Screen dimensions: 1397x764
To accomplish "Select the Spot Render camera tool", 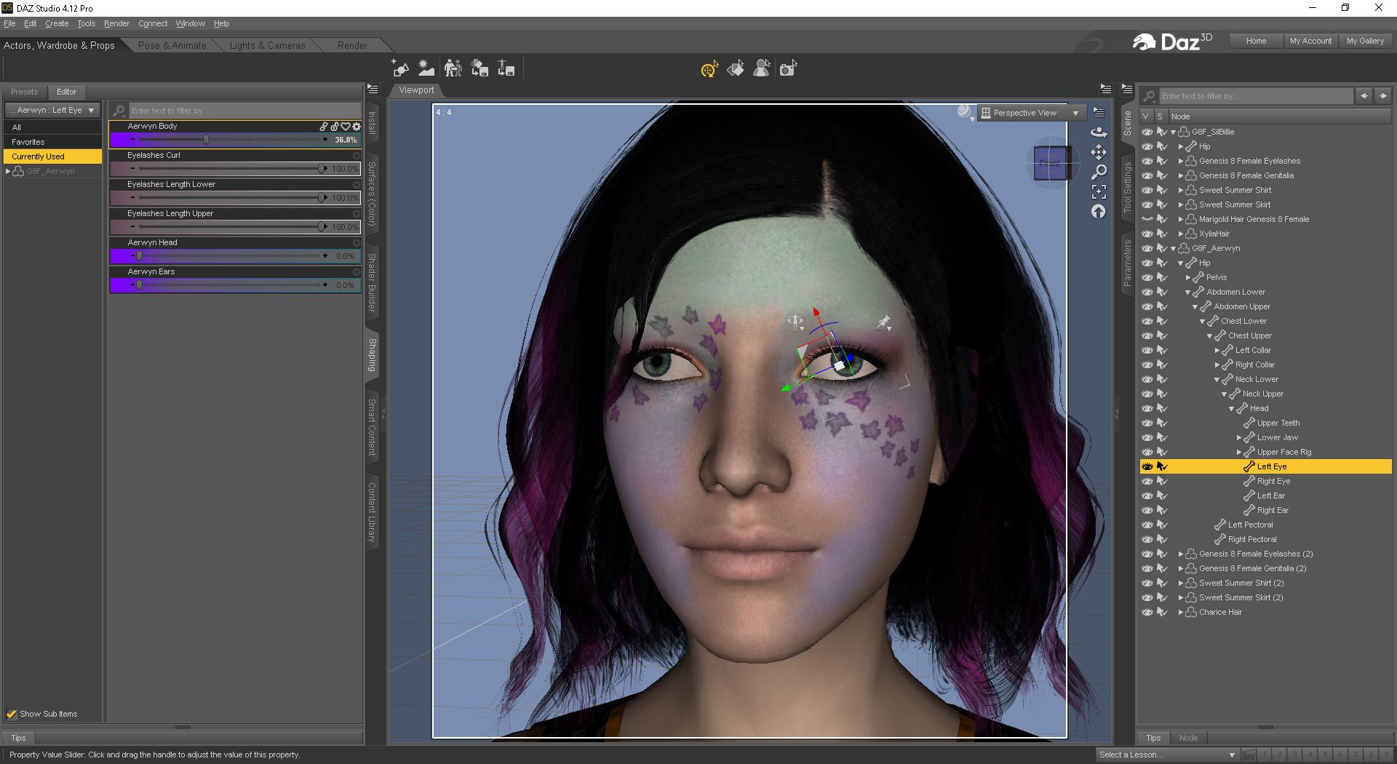I will pyautogui.click(x=788, y=68).
